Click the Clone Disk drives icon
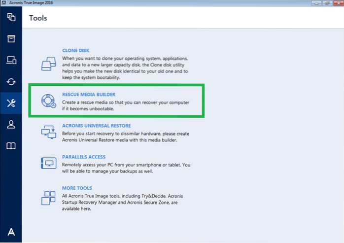344x243 pixels. pos(48,64)
